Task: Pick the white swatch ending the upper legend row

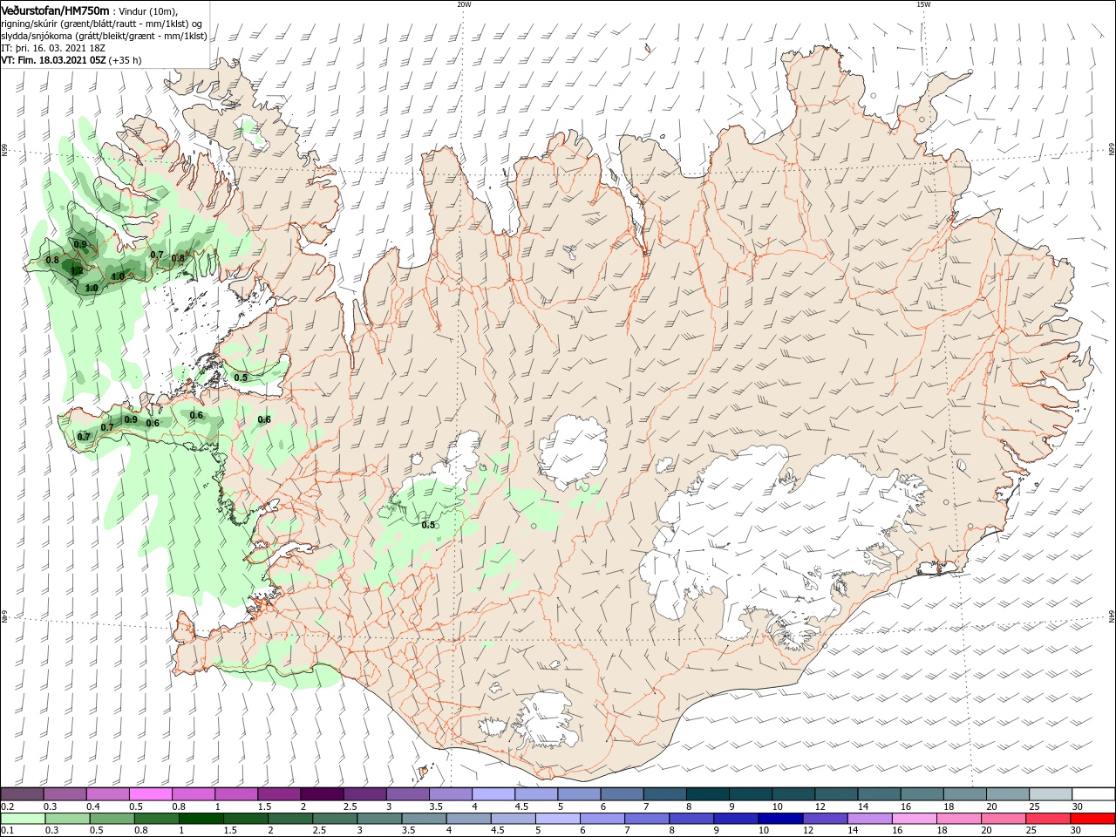Action: coord(1093,794)
